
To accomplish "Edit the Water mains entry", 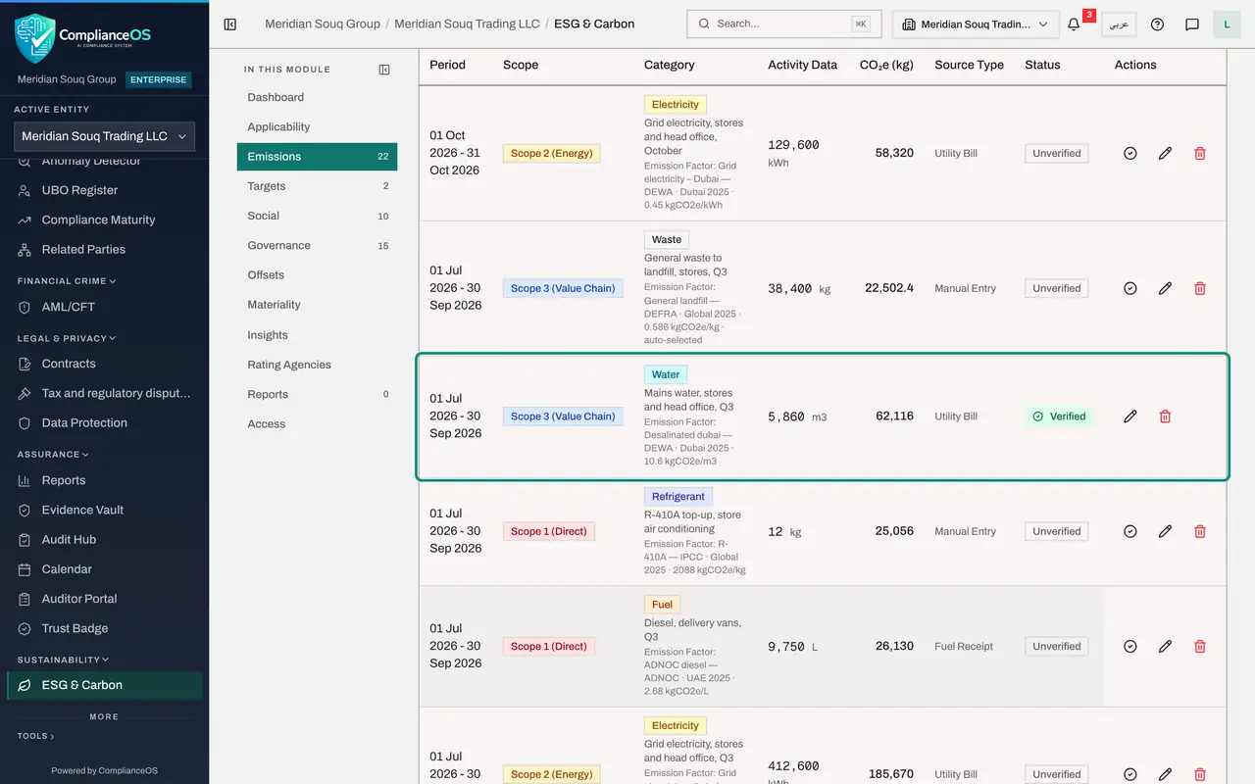I will tap(1129, 416).
